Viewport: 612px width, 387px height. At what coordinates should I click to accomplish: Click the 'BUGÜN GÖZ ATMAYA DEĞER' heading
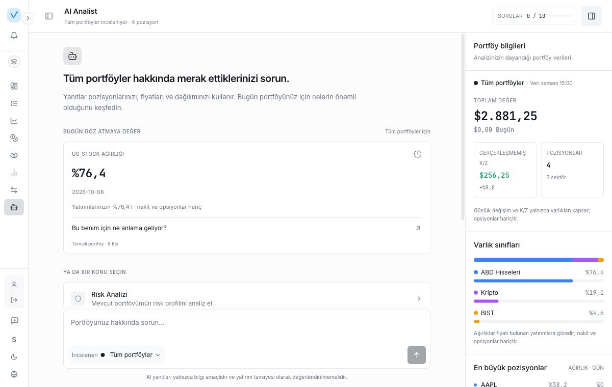click(102, 131)
